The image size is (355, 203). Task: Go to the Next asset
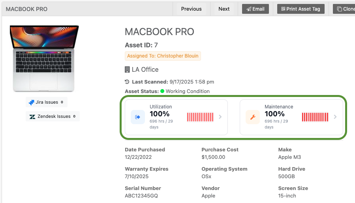(224, 9)
